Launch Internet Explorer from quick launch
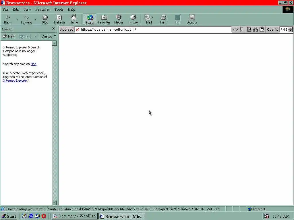This screenshot has width=294, height=220. pos(31,216)
